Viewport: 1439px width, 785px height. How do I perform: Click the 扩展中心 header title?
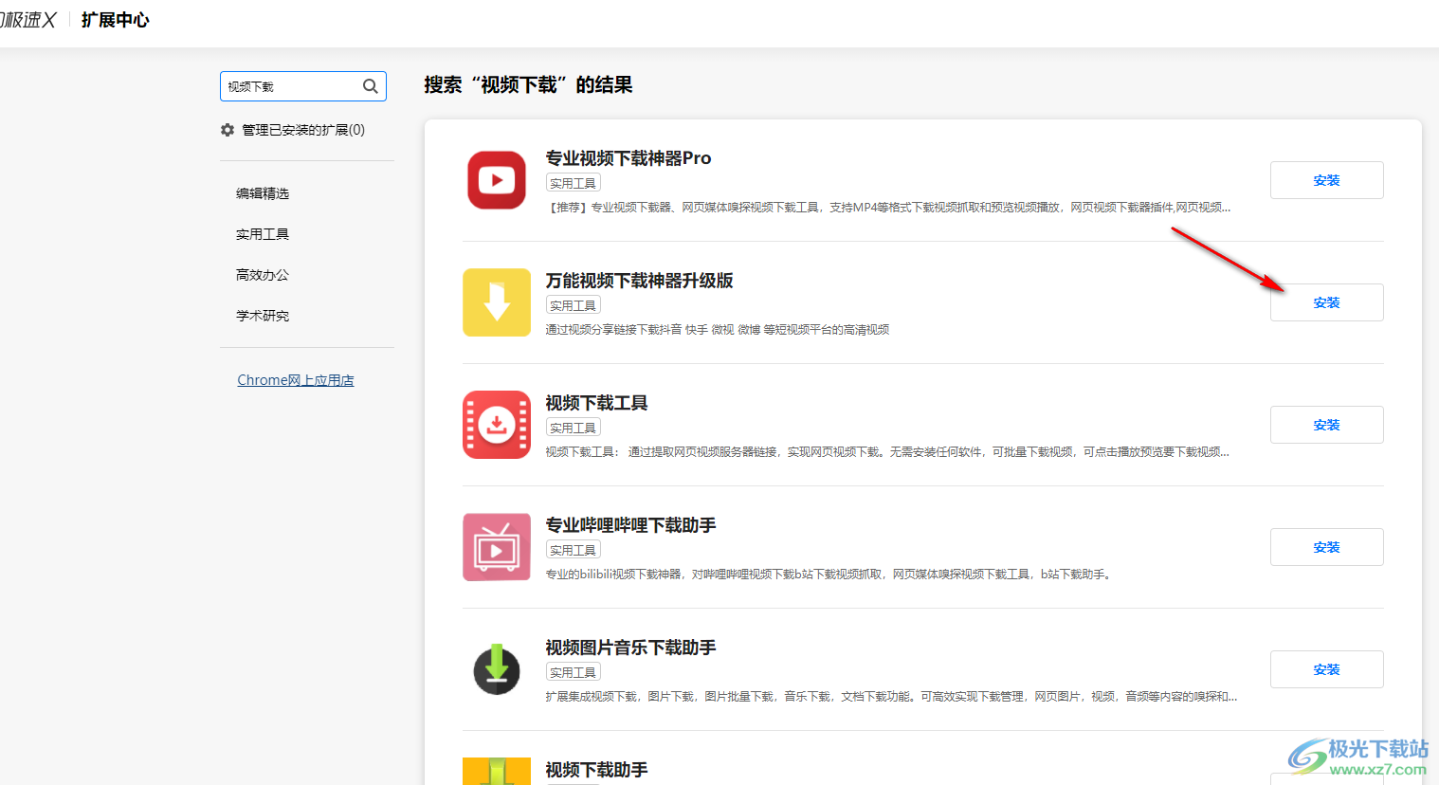[x=115, y=20]
